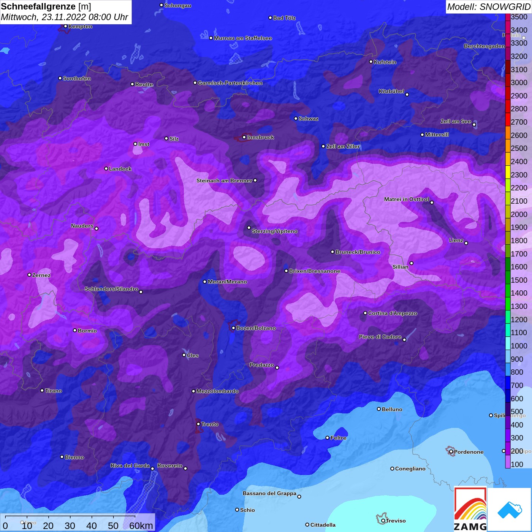The height and width of the screenshot is (532, 532).
Task: Click the 'Modell: SNOWGRID' label
Action: coord(488,7)
